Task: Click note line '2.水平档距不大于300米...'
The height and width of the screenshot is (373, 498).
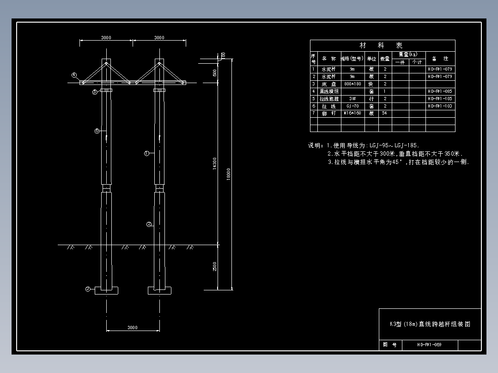Action: pyautogui.click(x=395, y=154)
